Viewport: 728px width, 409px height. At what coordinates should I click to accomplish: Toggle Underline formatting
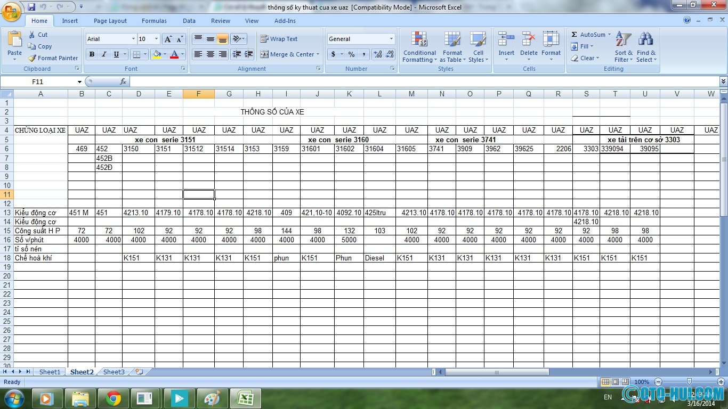[116, 54]
